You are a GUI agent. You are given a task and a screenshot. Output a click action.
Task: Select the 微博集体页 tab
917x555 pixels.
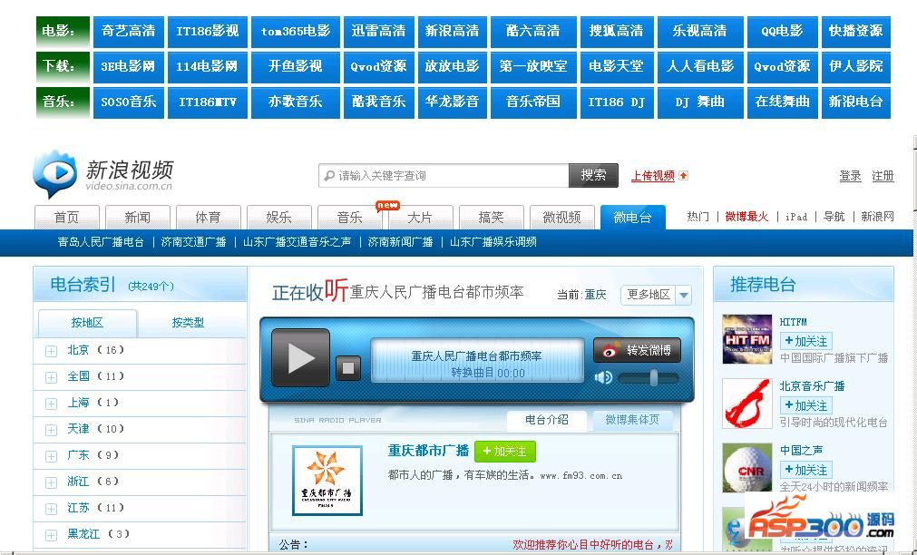(631, 420)
